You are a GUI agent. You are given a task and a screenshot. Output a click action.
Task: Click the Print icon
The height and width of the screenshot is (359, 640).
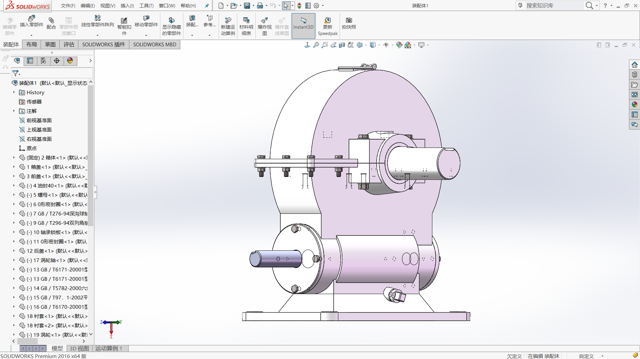pyautogui.click(x=260, y=6)
